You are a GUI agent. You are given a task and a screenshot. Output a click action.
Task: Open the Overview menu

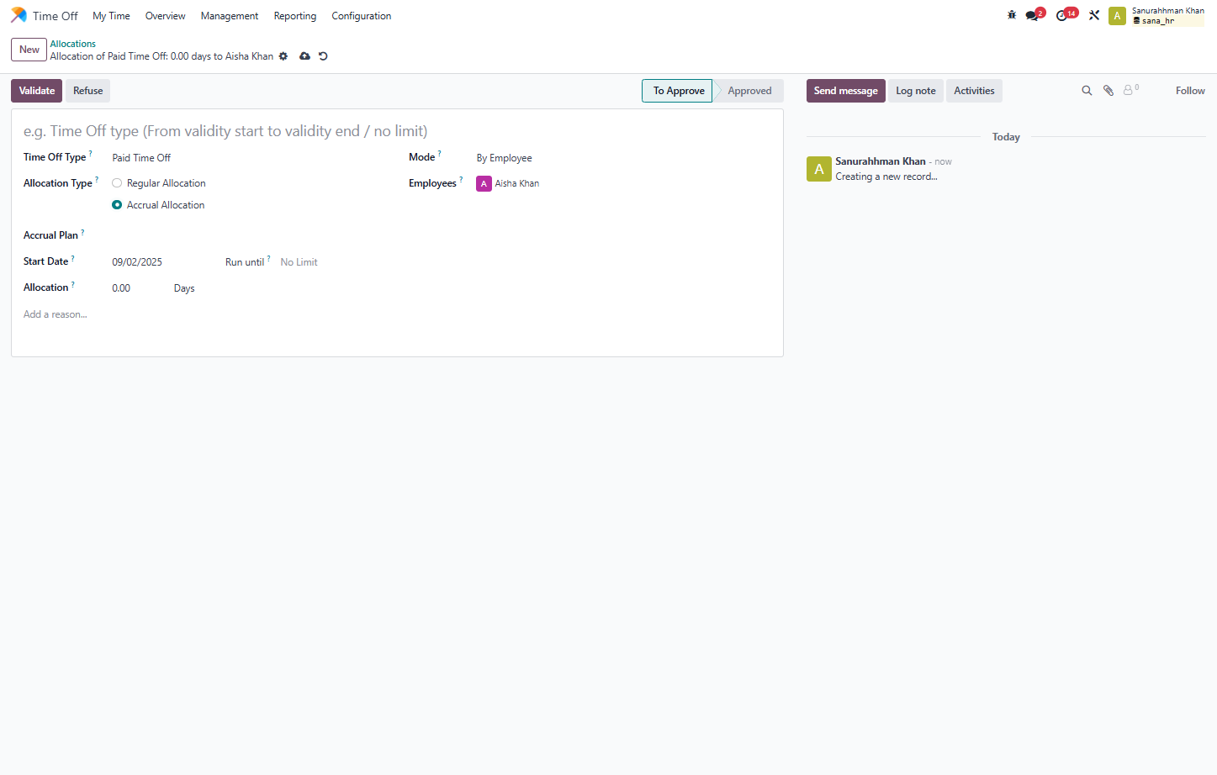pos(165,16)
